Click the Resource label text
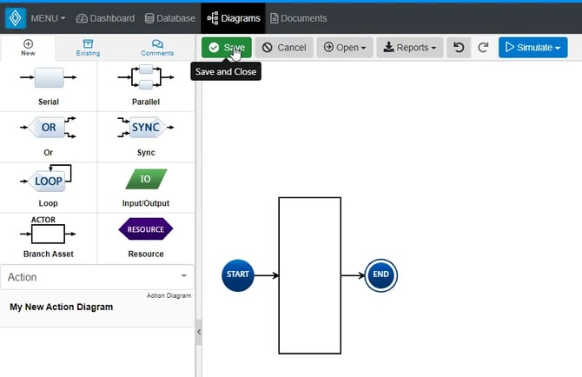The height and width of the screenshot is (377, 582). (x=146, y=254)
